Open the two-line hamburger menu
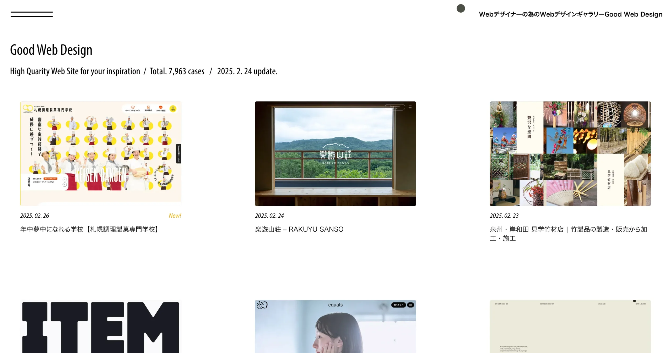 (31, 14)
